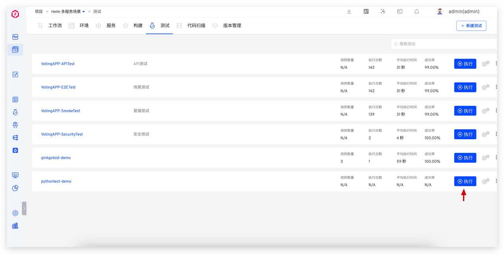This screenshot has height=254, width=504.
Task: Open more options for VotingAPP-E2ETest
Action: 496,87
